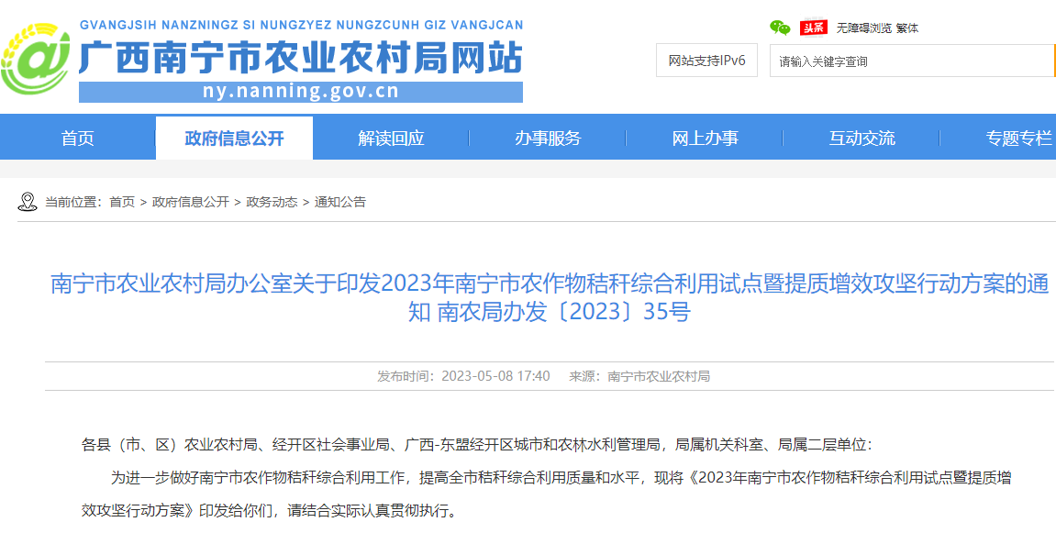1056x533 pixels.
Task: Click the 网站支持IPv6 button
Action: pos(706,61)
